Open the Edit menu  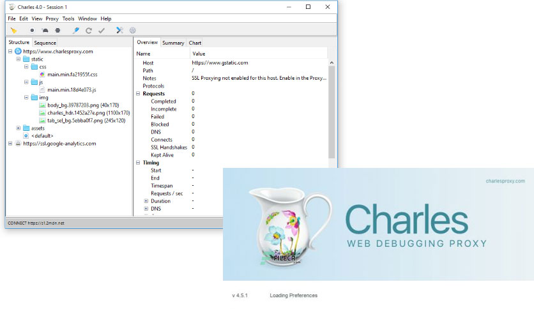(24, 19)
